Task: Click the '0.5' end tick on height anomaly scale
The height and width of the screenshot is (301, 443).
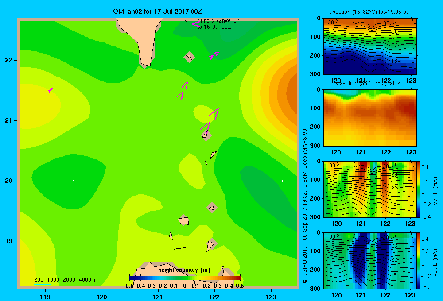Action: pyautogui.click(x=240, y=286)
